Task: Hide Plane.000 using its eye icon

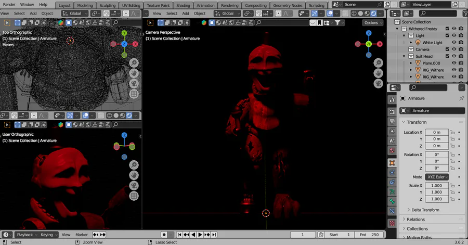Action: [x=454, y=63]
